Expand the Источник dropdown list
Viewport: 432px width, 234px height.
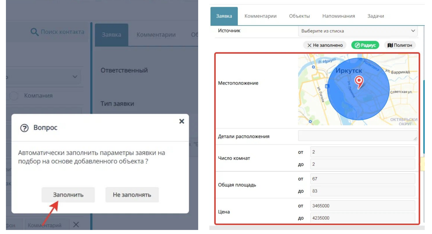click(358, 31)
